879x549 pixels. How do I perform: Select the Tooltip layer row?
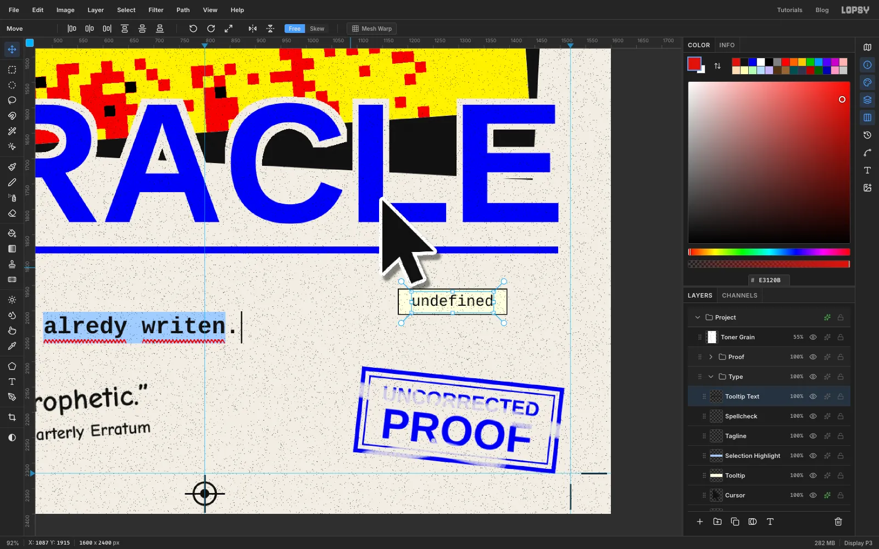coord(769,475)
